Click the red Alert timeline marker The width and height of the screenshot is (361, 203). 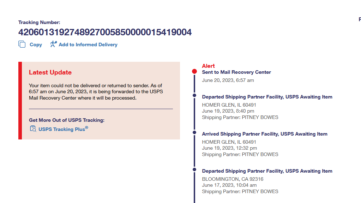pos(194,71)
